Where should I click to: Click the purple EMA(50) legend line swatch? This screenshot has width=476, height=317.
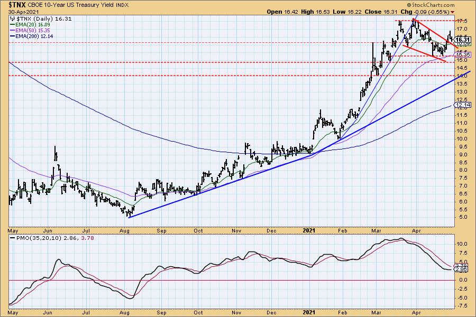pyautogui.click(x=13, y=30)
